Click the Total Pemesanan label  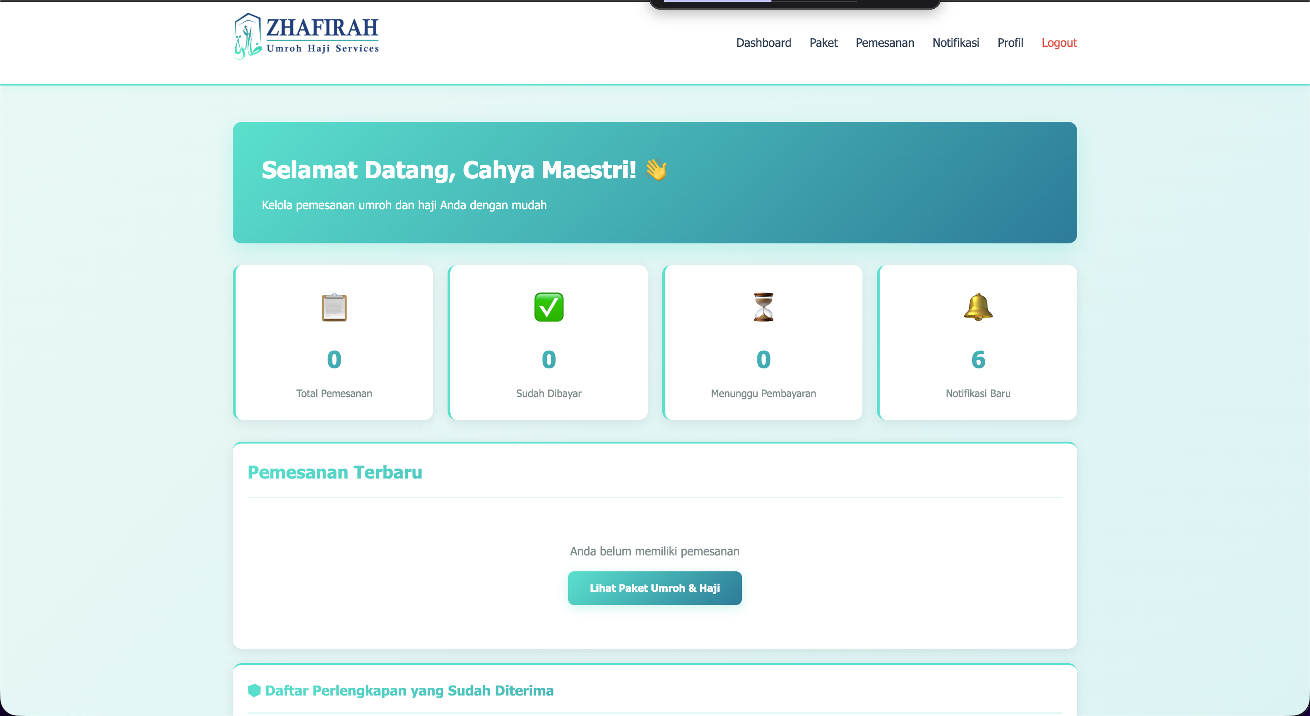[334, 393]
